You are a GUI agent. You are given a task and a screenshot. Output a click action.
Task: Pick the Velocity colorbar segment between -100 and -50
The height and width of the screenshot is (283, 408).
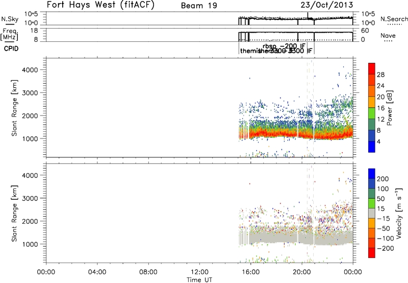click(x=372, y=233)
